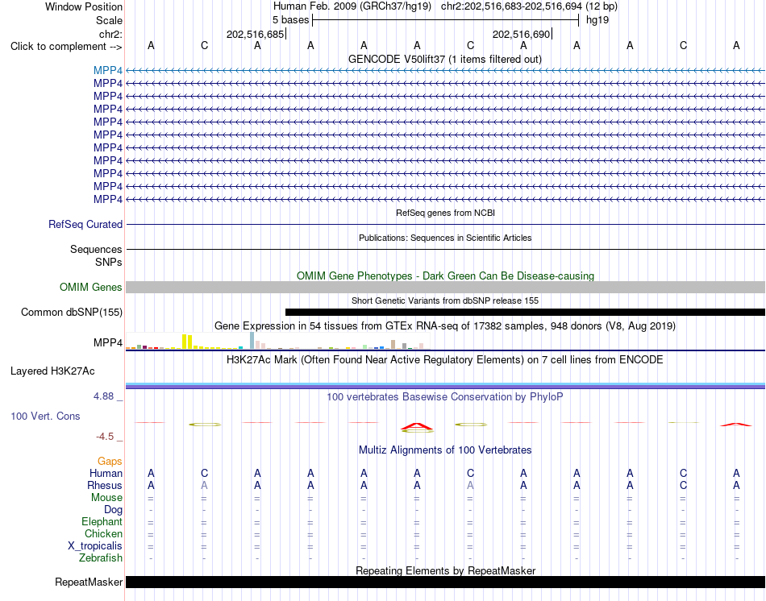Viewport: 766px width, 601px height.
Task: Click the Human species row label
Action: click(x=106, y=473)
